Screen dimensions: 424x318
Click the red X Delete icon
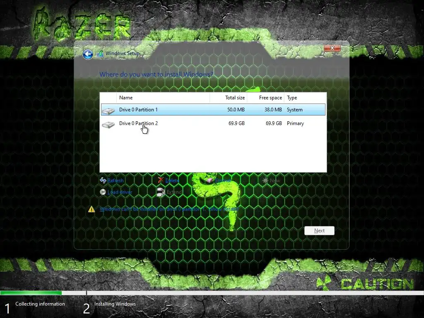click(161, 180)
